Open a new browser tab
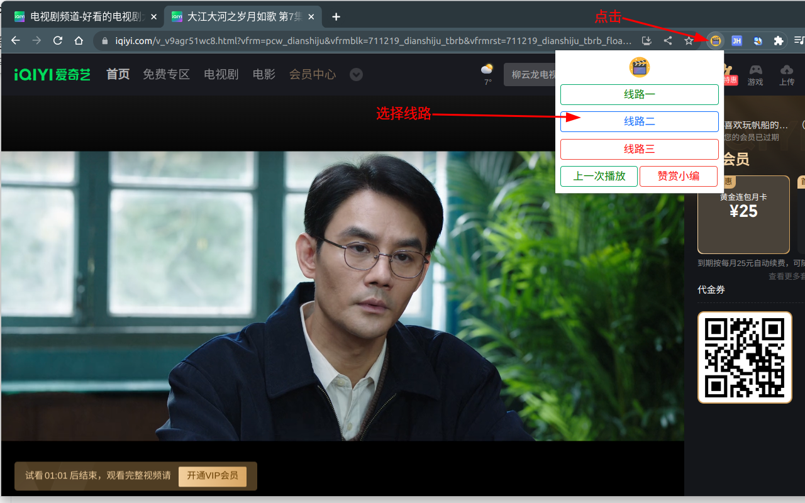This screenshot has height=503, width=805. coord(336,17)
